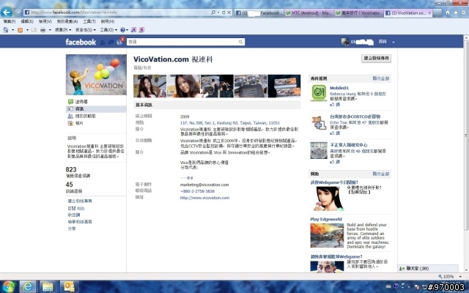Viewport: 469px width, 293px height.
Task: Click the second OneNote toolbar icon
Action: click(x=141, y=30)
